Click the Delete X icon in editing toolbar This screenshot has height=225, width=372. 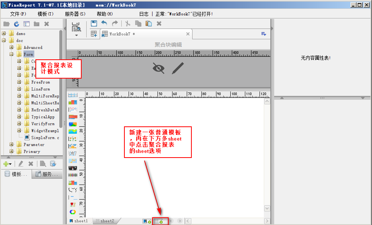coord(159,24)
